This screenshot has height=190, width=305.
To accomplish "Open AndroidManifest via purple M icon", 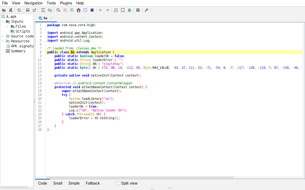I will tap(92, 10).
